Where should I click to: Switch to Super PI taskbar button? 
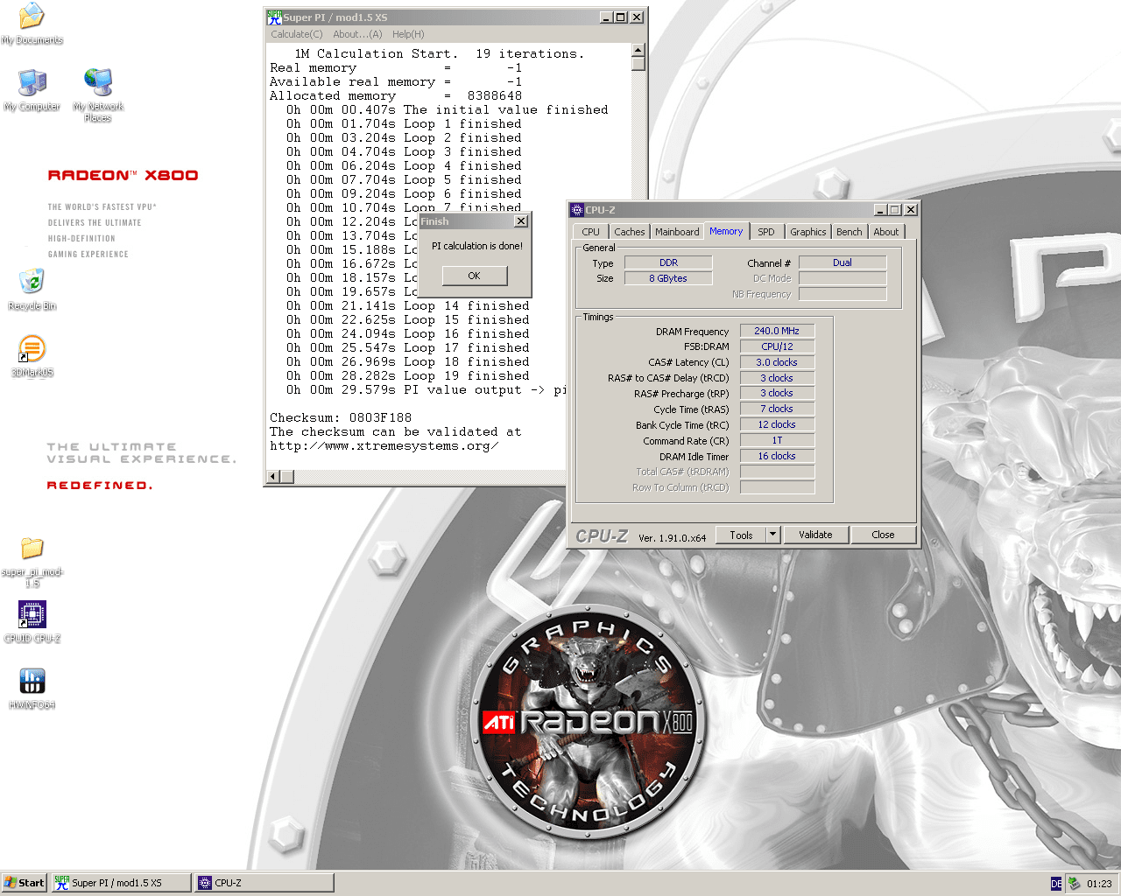121,883
